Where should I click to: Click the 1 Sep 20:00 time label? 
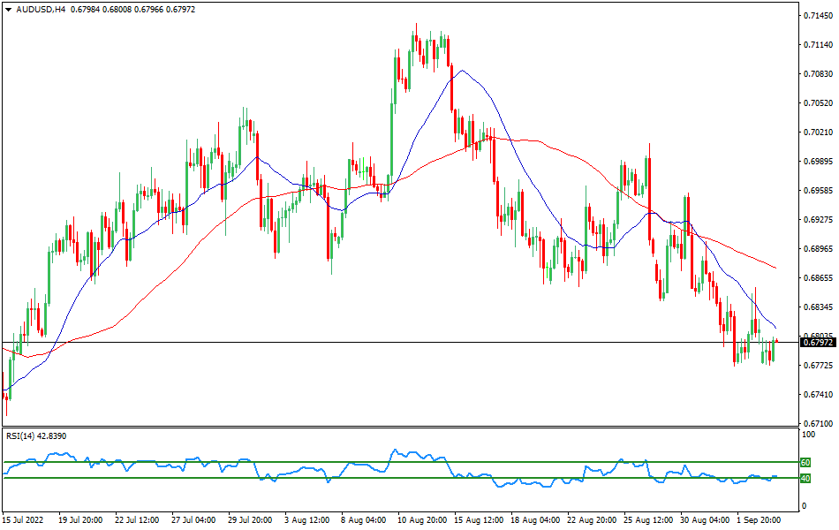pos(759,521)
